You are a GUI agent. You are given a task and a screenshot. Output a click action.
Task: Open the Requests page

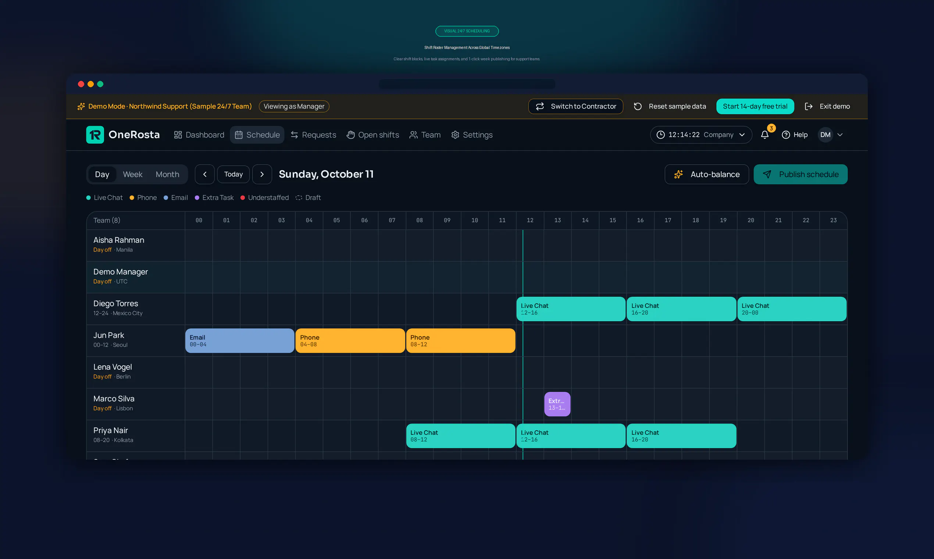pyautogui.click(x=313, y=135)
